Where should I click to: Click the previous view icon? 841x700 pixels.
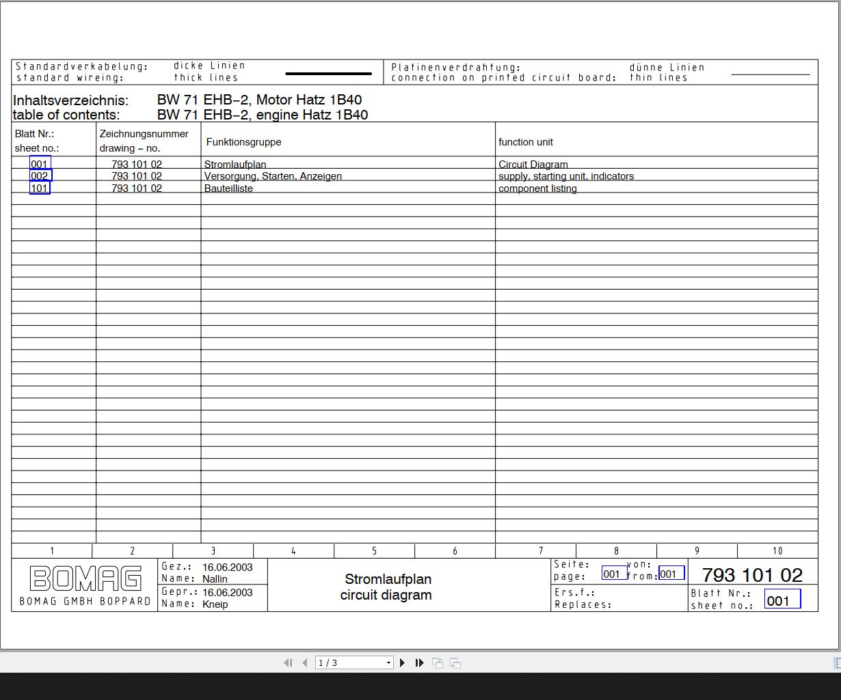pyautogui.click(x=438, y=662)
